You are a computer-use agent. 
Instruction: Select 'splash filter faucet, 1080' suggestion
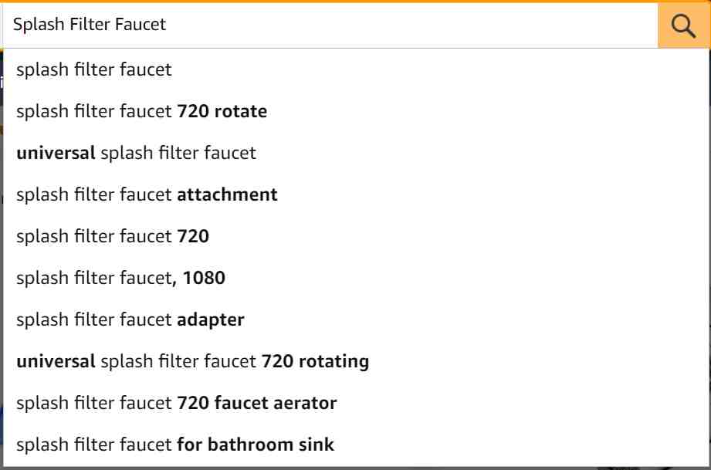pyautogui.click(x=356, y=279)
